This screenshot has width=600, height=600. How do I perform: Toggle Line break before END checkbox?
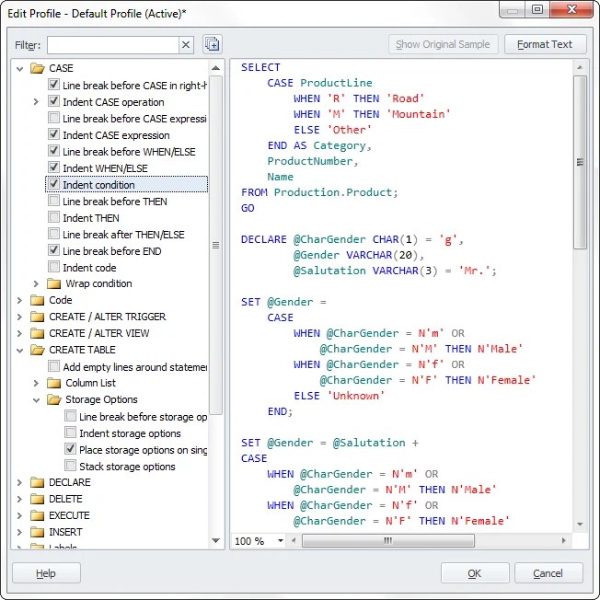(x=54, y=250)
